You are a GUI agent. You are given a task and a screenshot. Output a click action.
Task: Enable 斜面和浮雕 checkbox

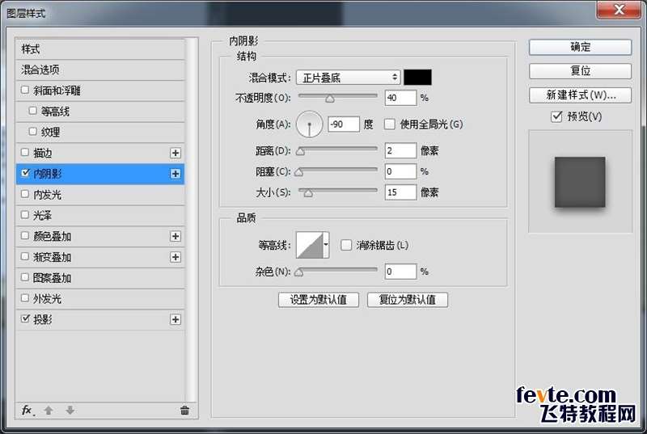click(25, 90)
